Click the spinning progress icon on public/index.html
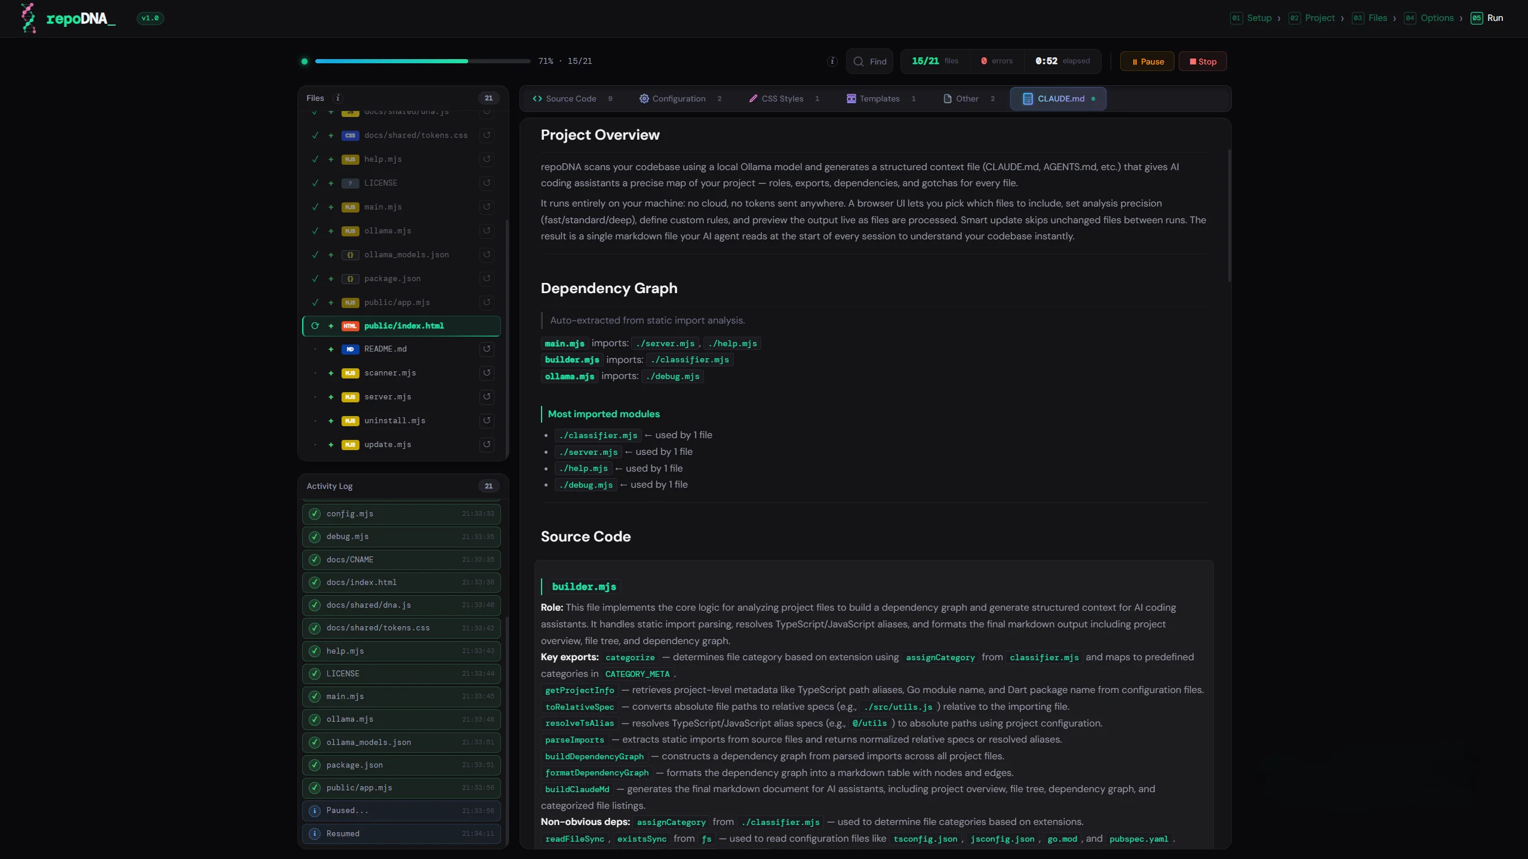This screenshot has width=1528, height=859. click(315, 326)
